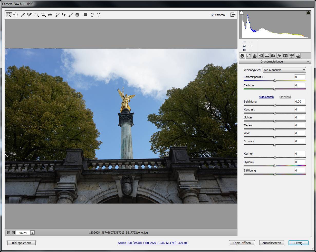Screen dimensions: 316x252
Task: Expand the Grundeinstellungen panel options menu
Action: point(309,62)
